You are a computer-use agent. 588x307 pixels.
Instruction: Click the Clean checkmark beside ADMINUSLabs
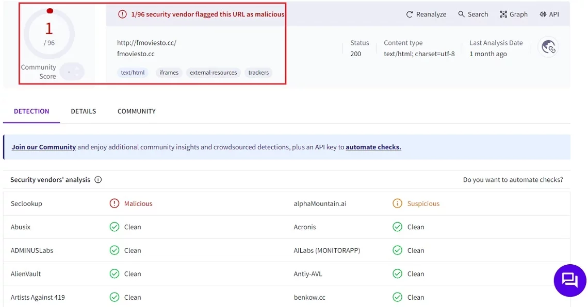pos(115,250)
